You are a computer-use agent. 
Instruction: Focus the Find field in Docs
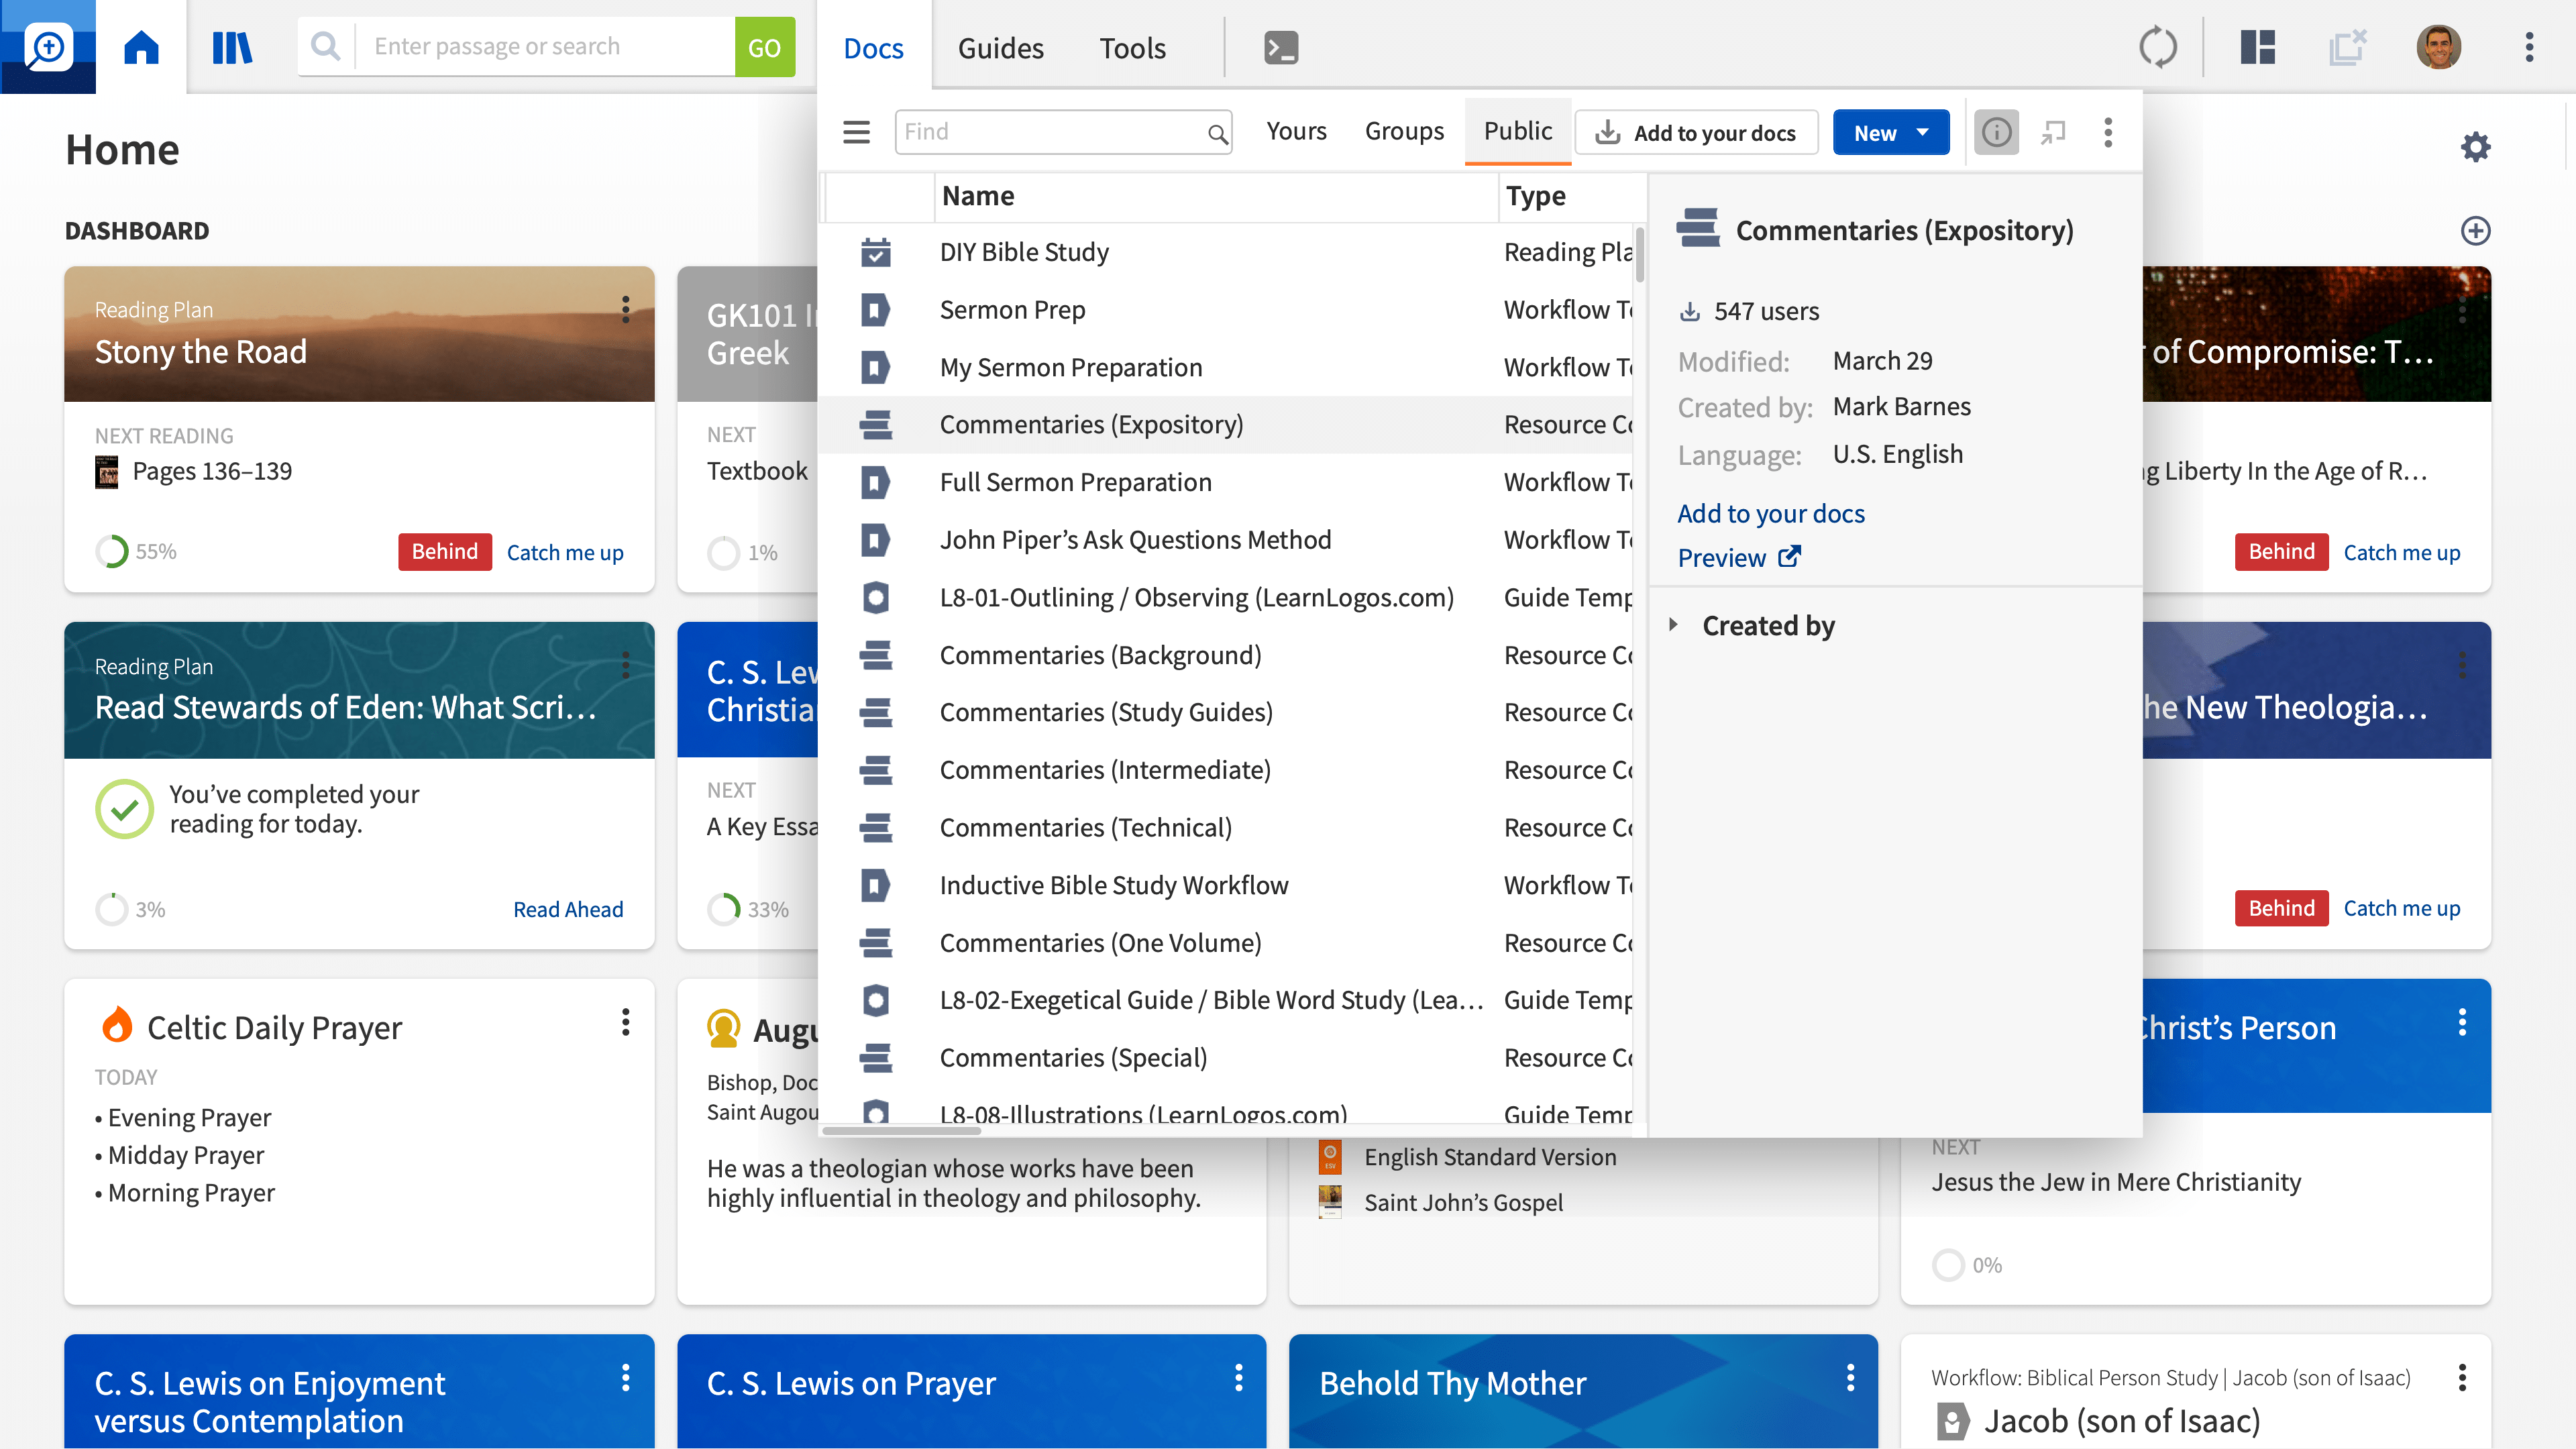[x=1063, y=132]
